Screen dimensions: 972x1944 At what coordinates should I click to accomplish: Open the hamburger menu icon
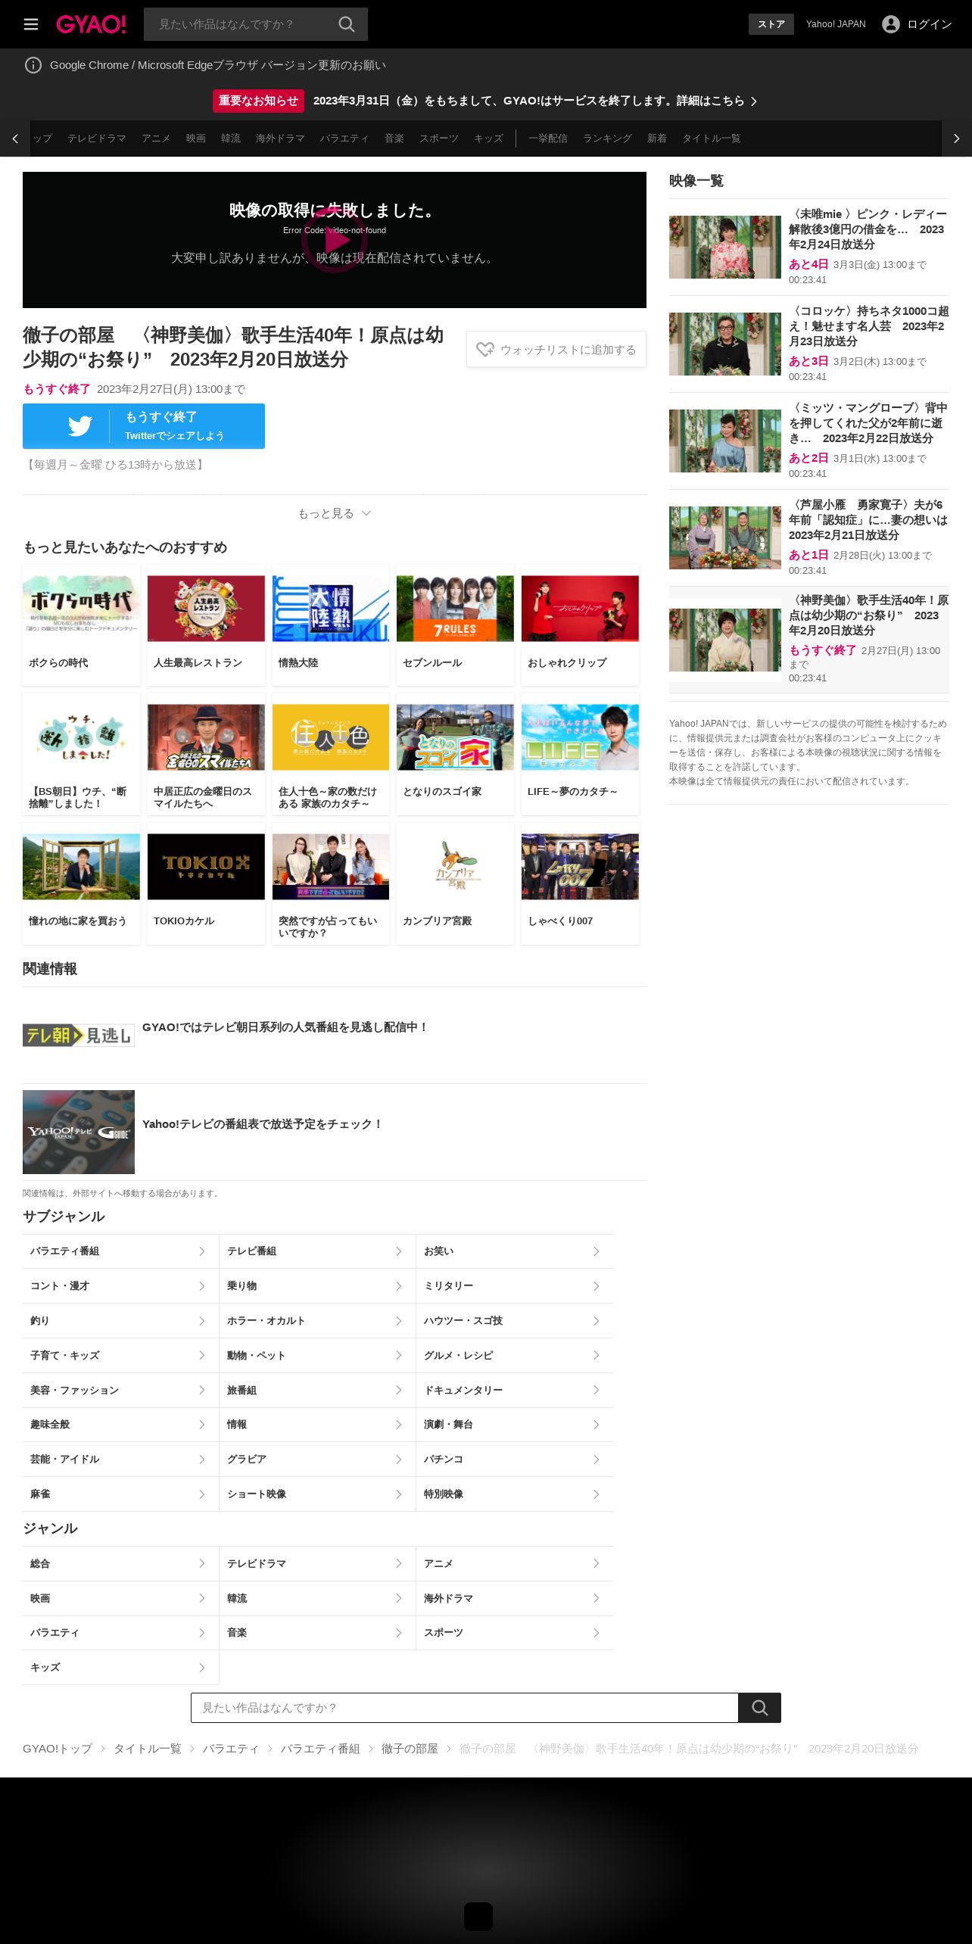pos(31,24)
